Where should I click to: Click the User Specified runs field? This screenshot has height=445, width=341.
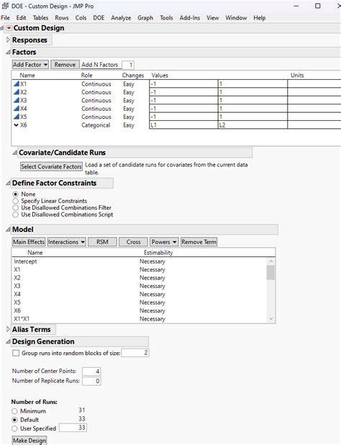[x=73, y=428]
